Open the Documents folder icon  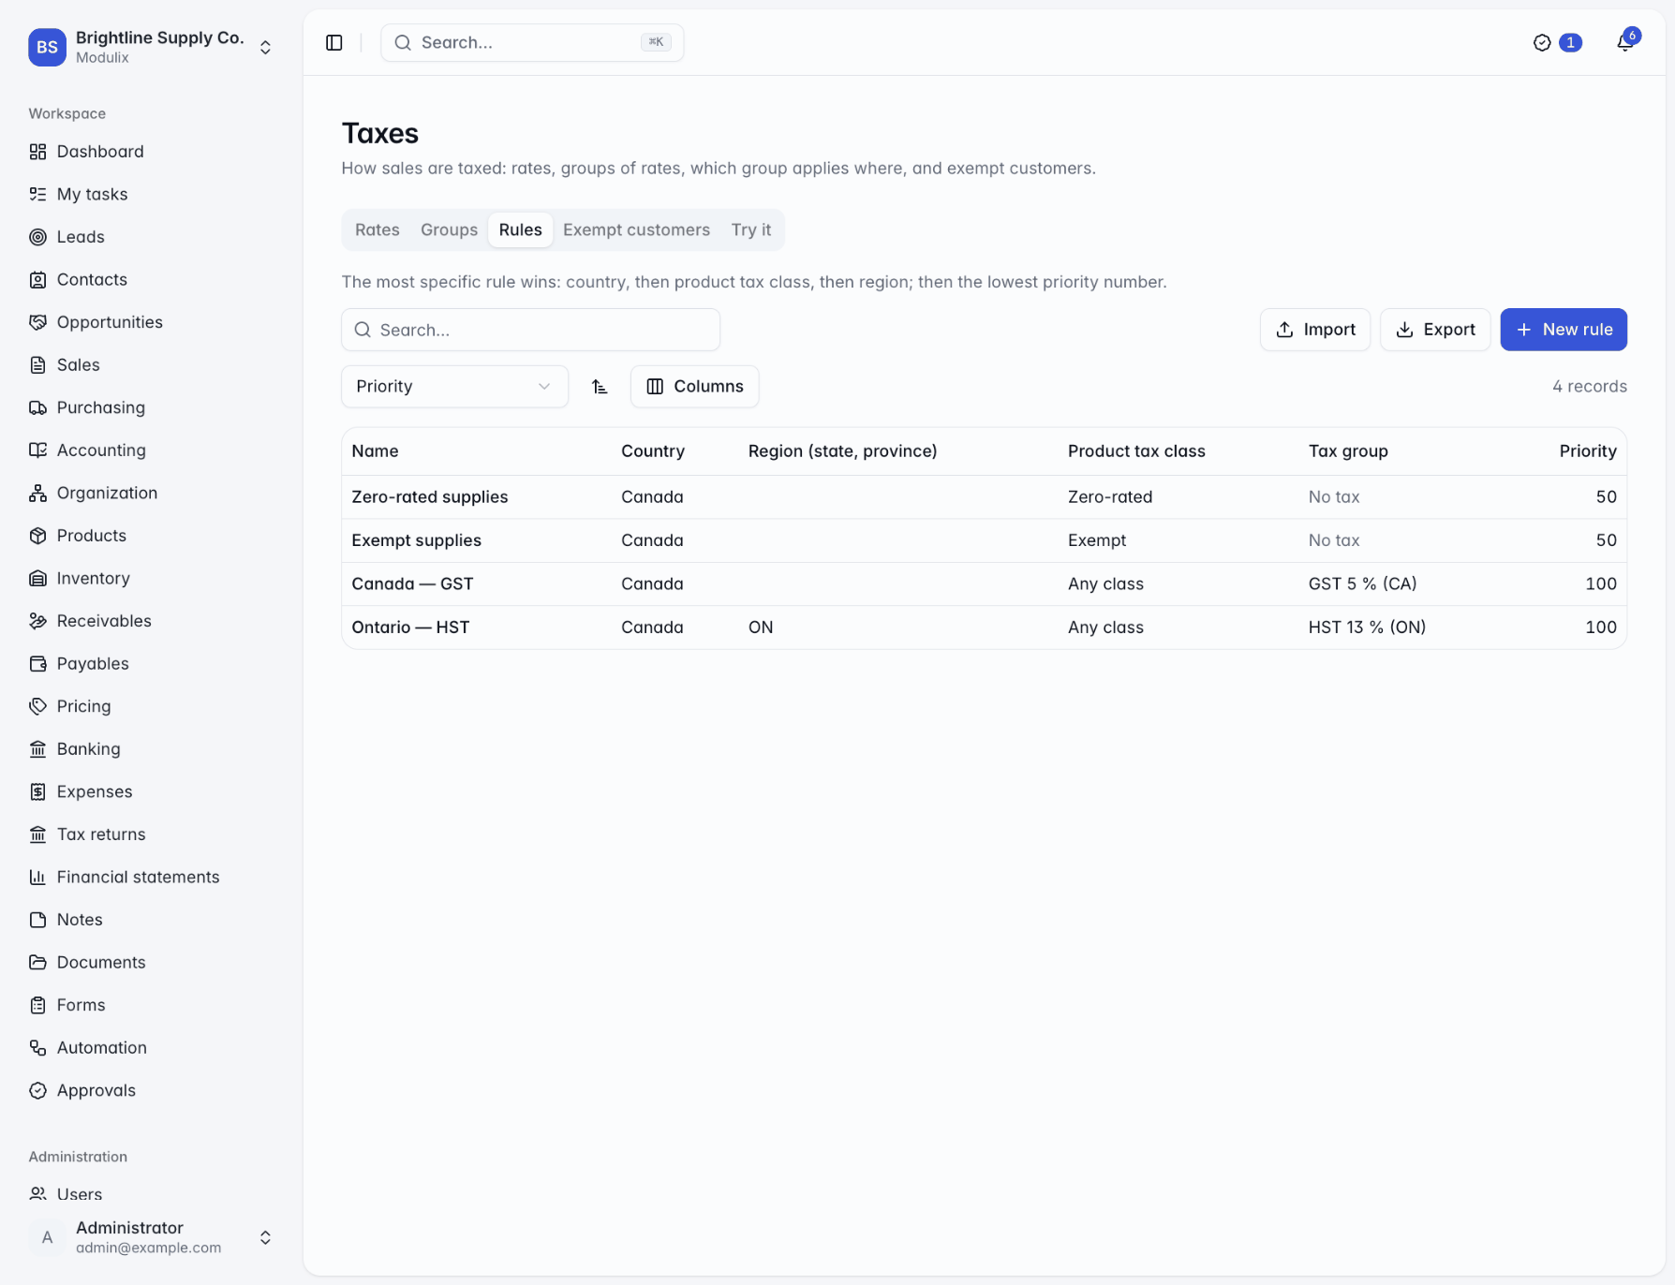point(37,962)
